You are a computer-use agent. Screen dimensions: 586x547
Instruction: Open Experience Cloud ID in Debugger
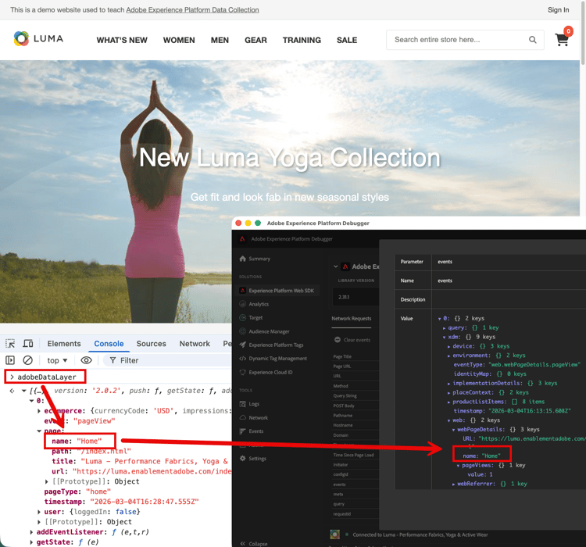pos(266,373)
